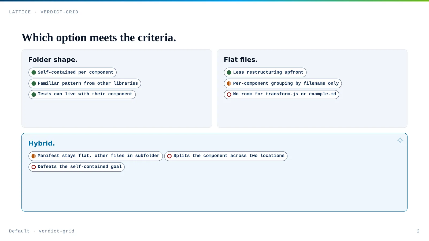Select 'Manifest stays flat, other files in subfolder' text
Image resolution: width=429 pixels, height=241 pixels.
pos(98,156)
